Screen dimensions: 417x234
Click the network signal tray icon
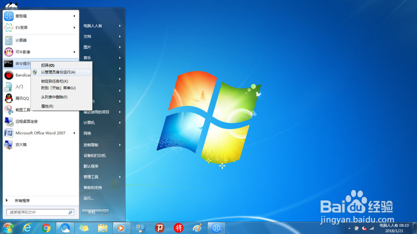point(372,229)
